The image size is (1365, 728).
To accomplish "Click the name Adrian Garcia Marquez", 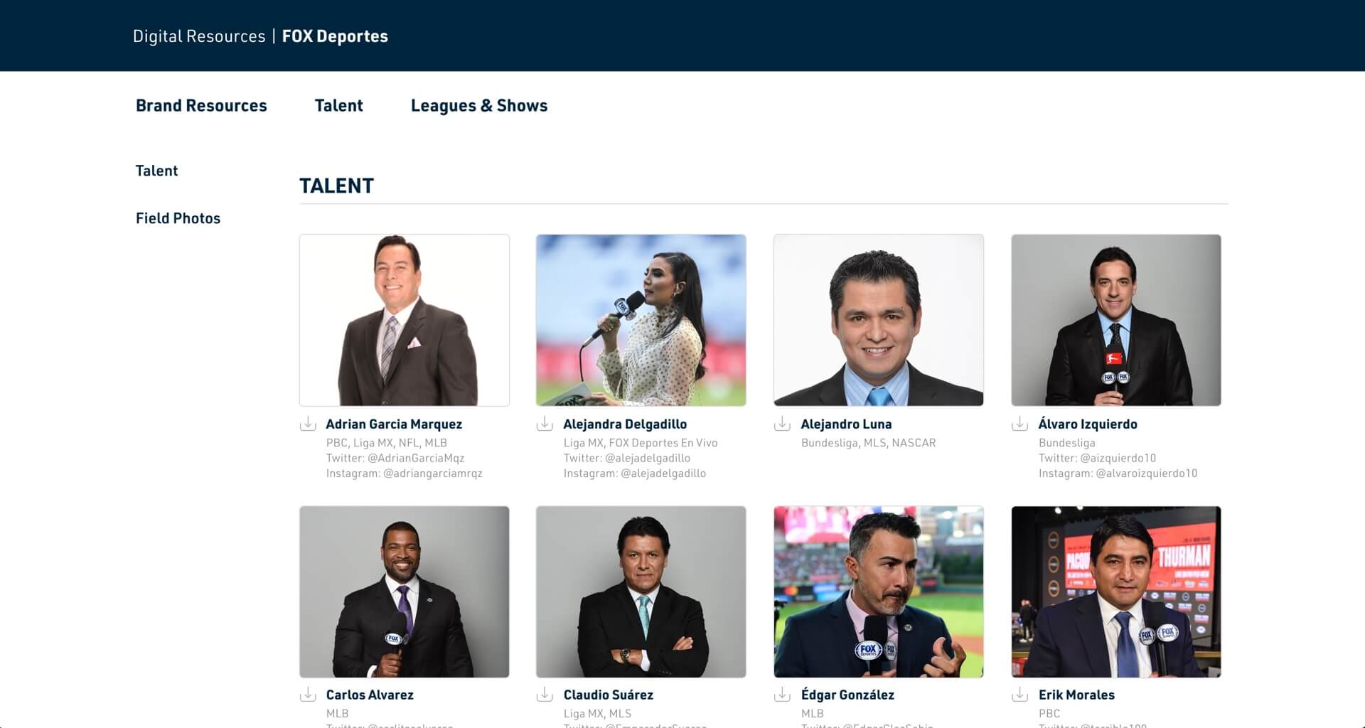I will [394, 424].
